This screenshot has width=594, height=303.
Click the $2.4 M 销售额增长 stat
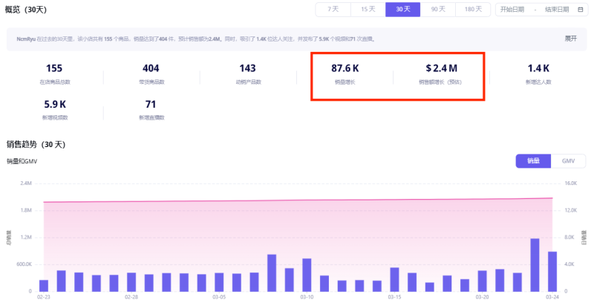[441, 74]
